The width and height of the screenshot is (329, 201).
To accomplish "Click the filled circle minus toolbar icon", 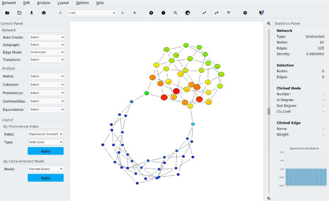I will click(163, 13).
